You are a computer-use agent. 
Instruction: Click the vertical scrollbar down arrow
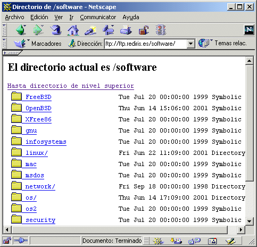tap(250, 221)
